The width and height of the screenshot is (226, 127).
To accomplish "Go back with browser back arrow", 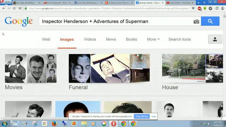I will coord(4,8).
